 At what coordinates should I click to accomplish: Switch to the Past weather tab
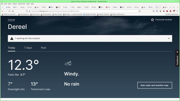click(44, 48)
